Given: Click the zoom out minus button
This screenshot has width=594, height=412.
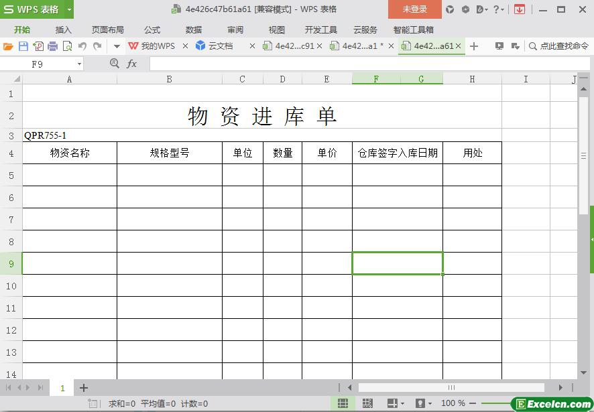Looking at the screenshot, I should (473, 403).
